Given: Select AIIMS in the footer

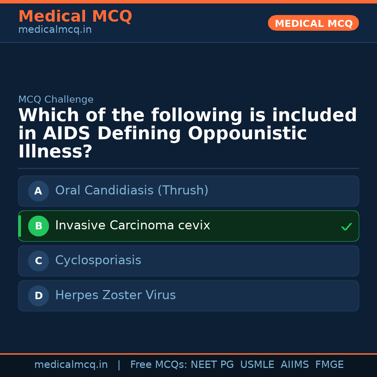Looking at the screenshot, I should pos(295,365).
